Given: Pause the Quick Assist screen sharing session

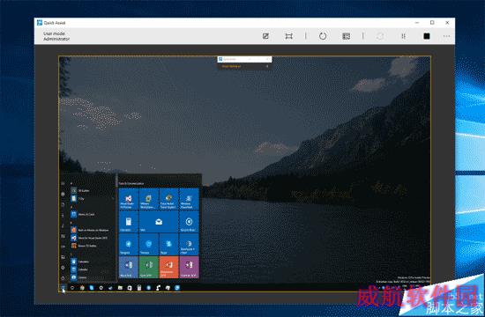Looking at the screenshot, I should pos(403,36).
